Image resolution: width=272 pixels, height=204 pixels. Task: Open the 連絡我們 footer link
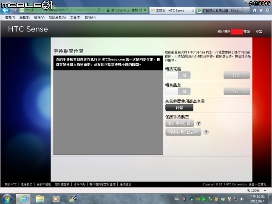(x=26, y=184)
